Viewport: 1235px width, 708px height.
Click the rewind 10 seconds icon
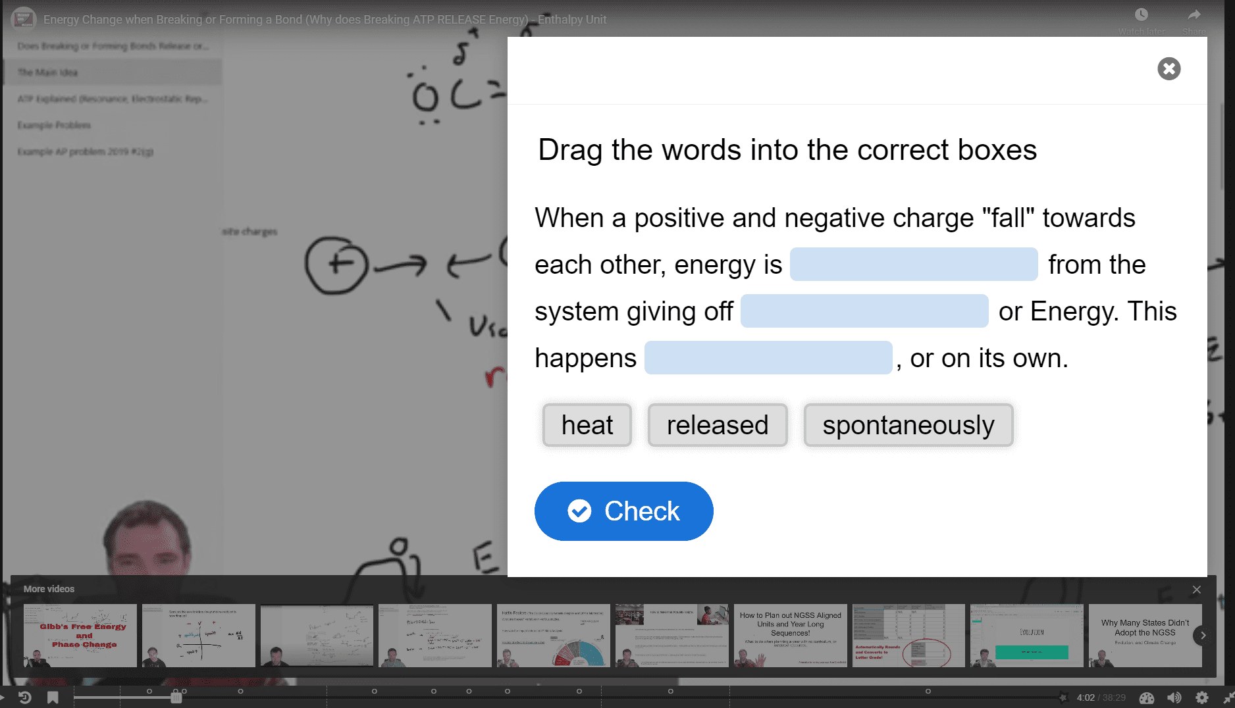(25, 697)
